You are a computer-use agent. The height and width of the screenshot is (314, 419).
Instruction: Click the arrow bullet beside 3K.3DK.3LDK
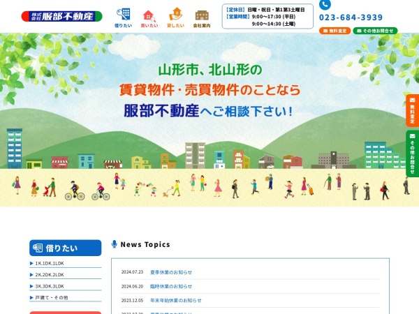click(31, 286)
